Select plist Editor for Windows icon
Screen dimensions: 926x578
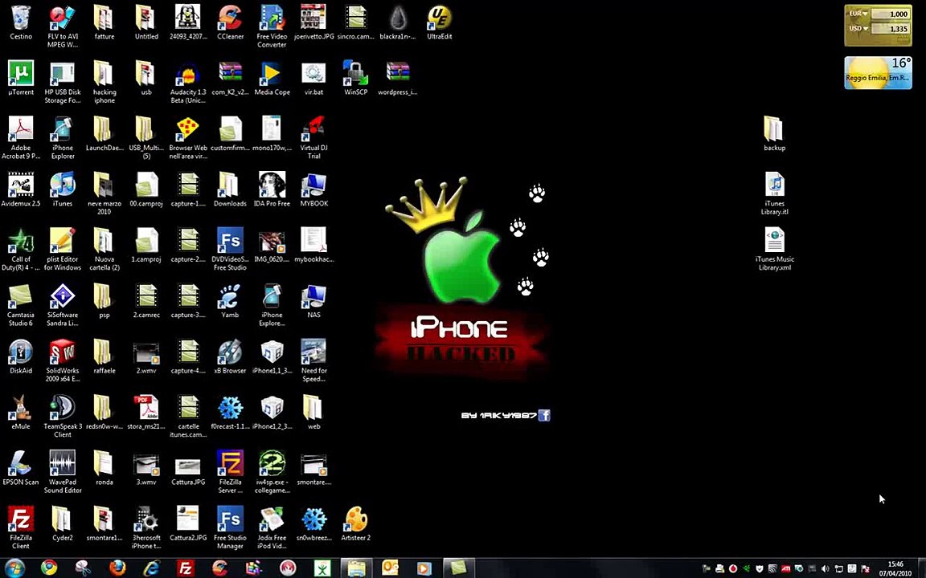point(63,250)
